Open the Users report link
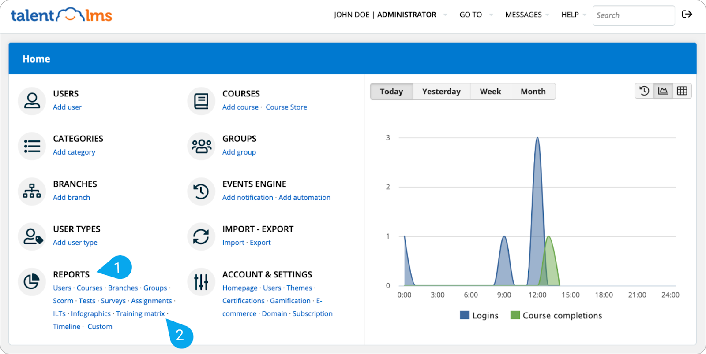706x354 pixels. 62,288
